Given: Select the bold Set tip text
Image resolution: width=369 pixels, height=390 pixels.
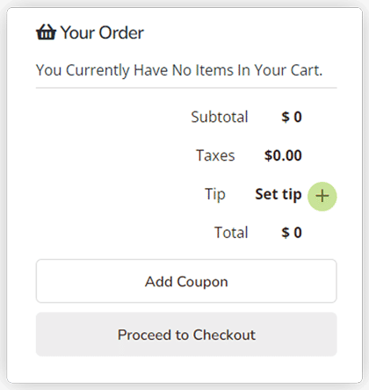Looking at the screenshot, I should pyautogui.click(x=279, y=194).
